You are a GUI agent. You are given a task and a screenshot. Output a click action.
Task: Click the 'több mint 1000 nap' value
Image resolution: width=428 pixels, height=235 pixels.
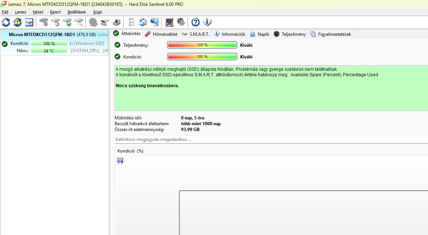201,124
